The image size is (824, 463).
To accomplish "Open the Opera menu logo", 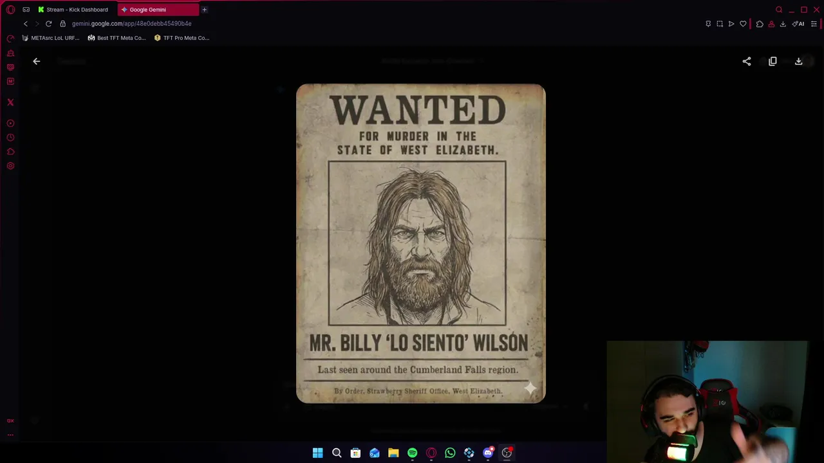I will 10,10.
